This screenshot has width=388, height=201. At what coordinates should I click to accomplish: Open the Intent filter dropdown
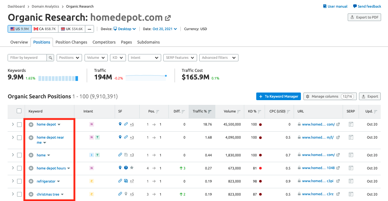(144, 58)
